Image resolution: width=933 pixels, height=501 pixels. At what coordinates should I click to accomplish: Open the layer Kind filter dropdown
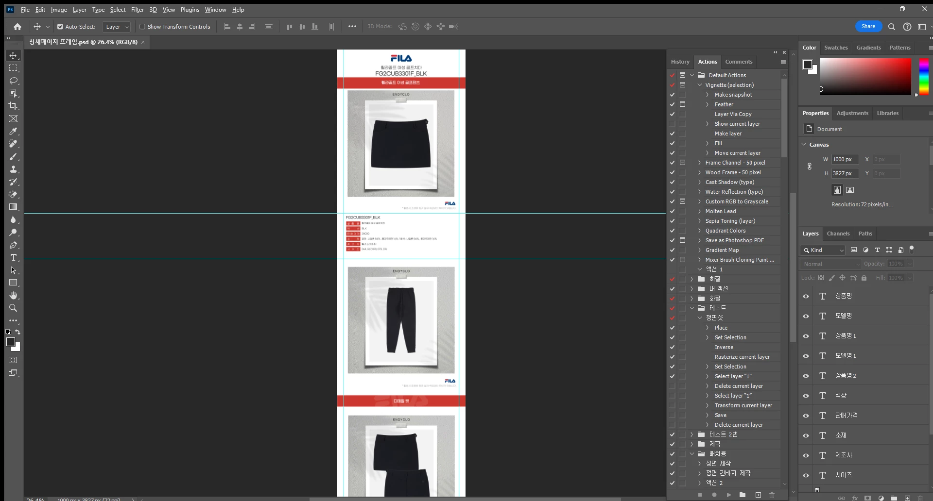[823, 250]
